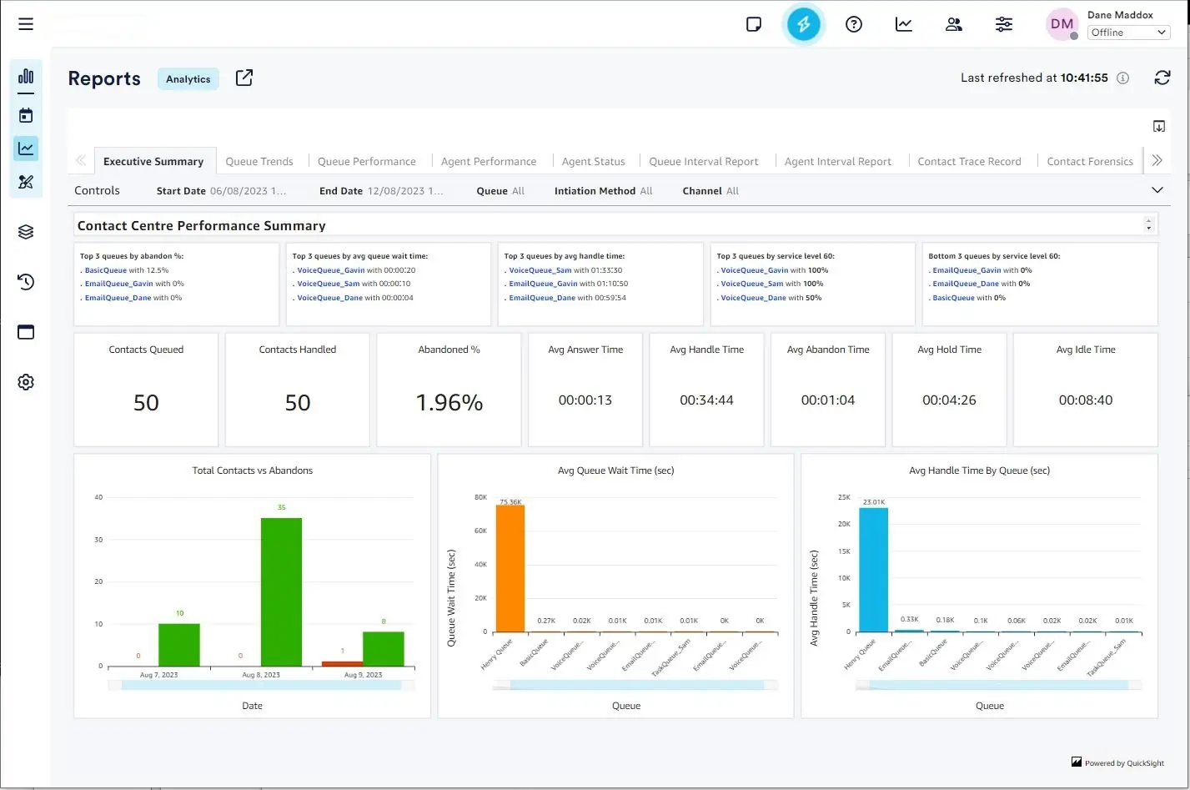Viewport: 1190px width, 790px height.
Task: Open the hamburger navigation menu
Action: 26,24
